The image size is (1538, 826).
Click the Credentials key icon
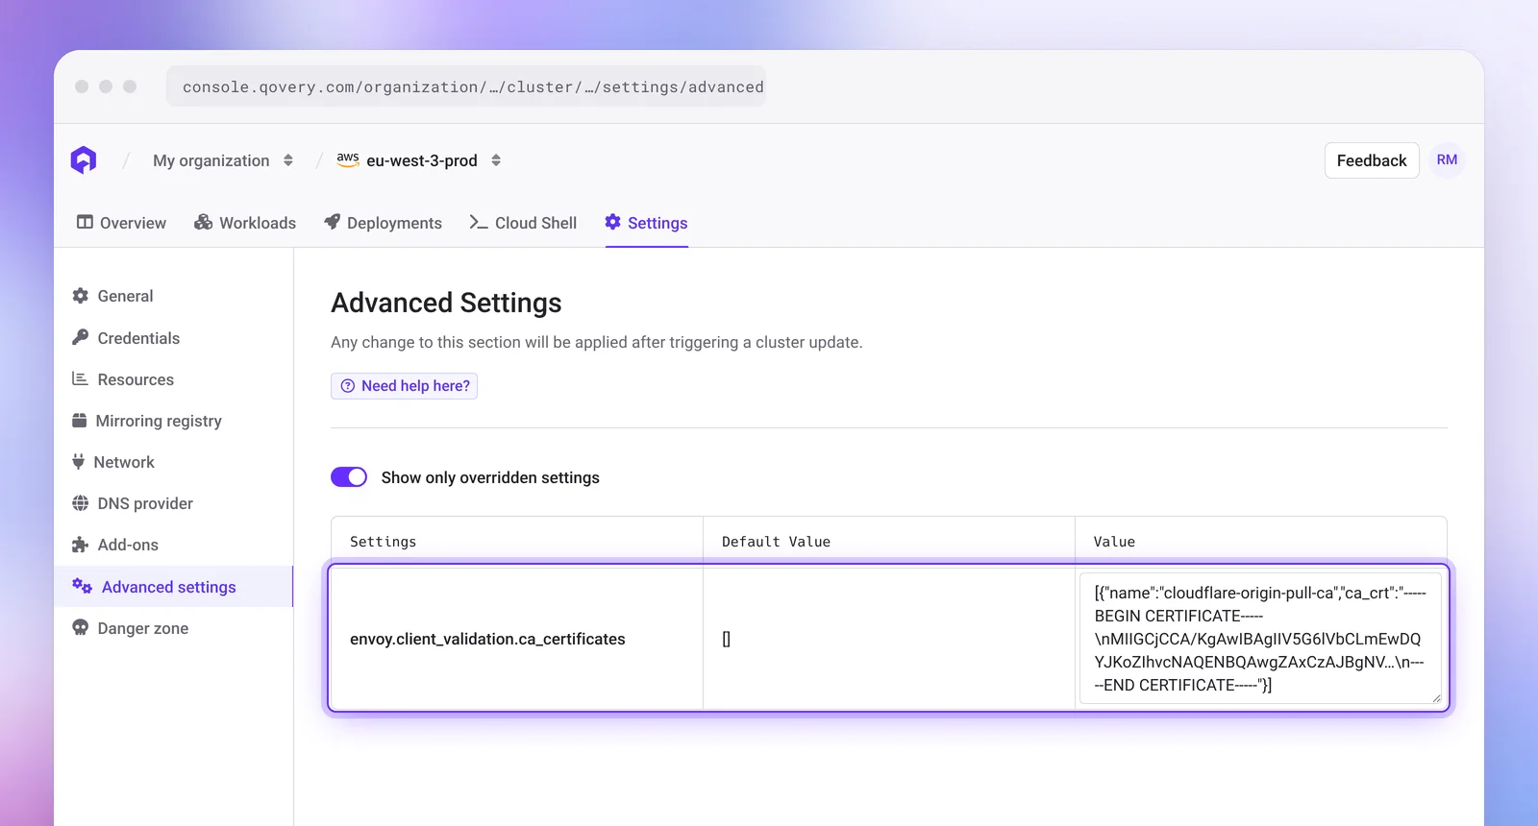click(81, 337)
